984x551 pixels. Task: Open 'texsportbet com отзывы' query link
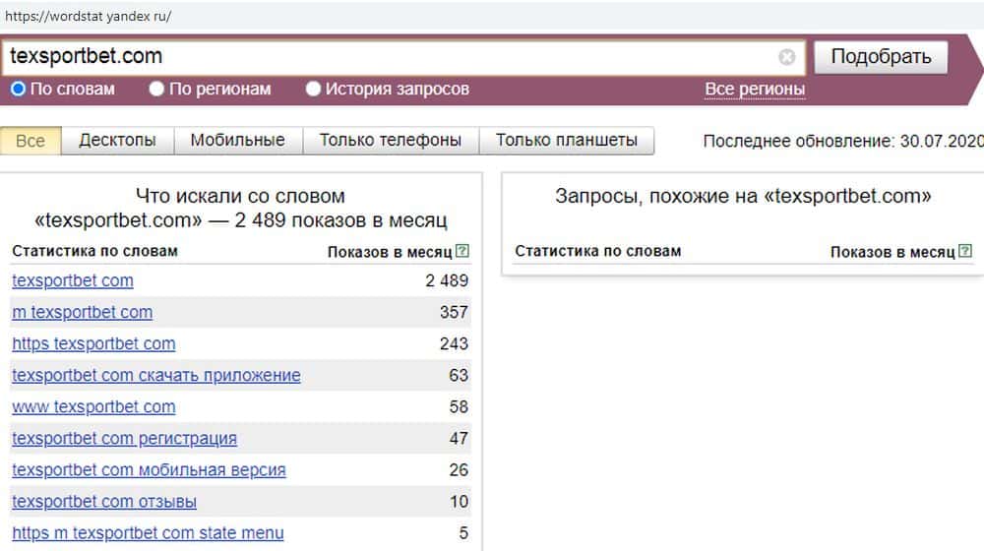(104, 502)
